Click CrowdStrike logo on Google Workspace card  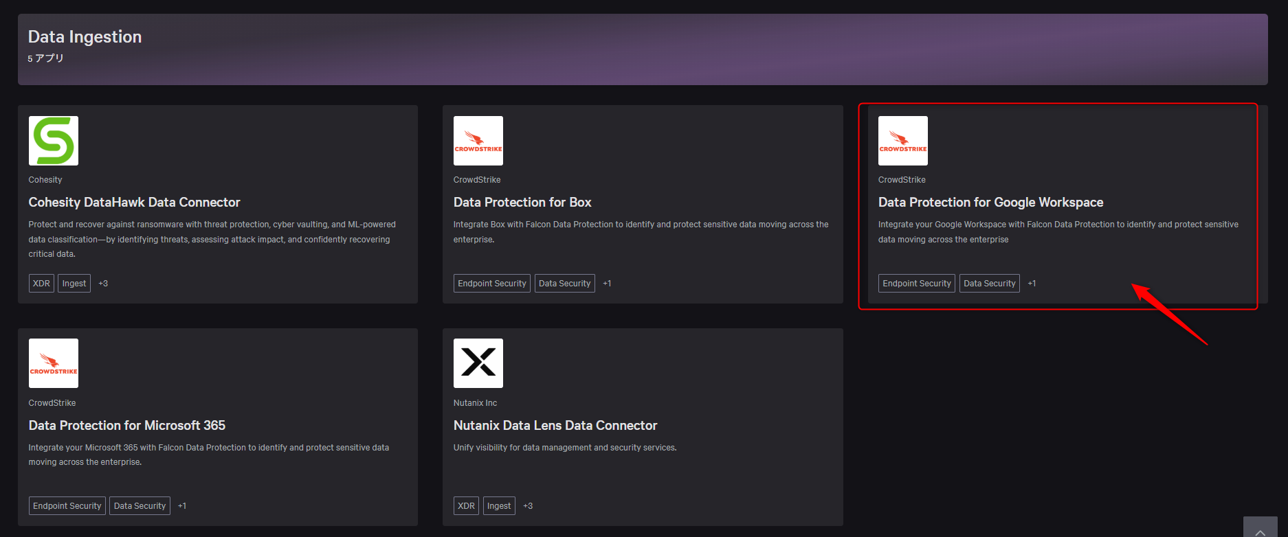pos(903,141)
